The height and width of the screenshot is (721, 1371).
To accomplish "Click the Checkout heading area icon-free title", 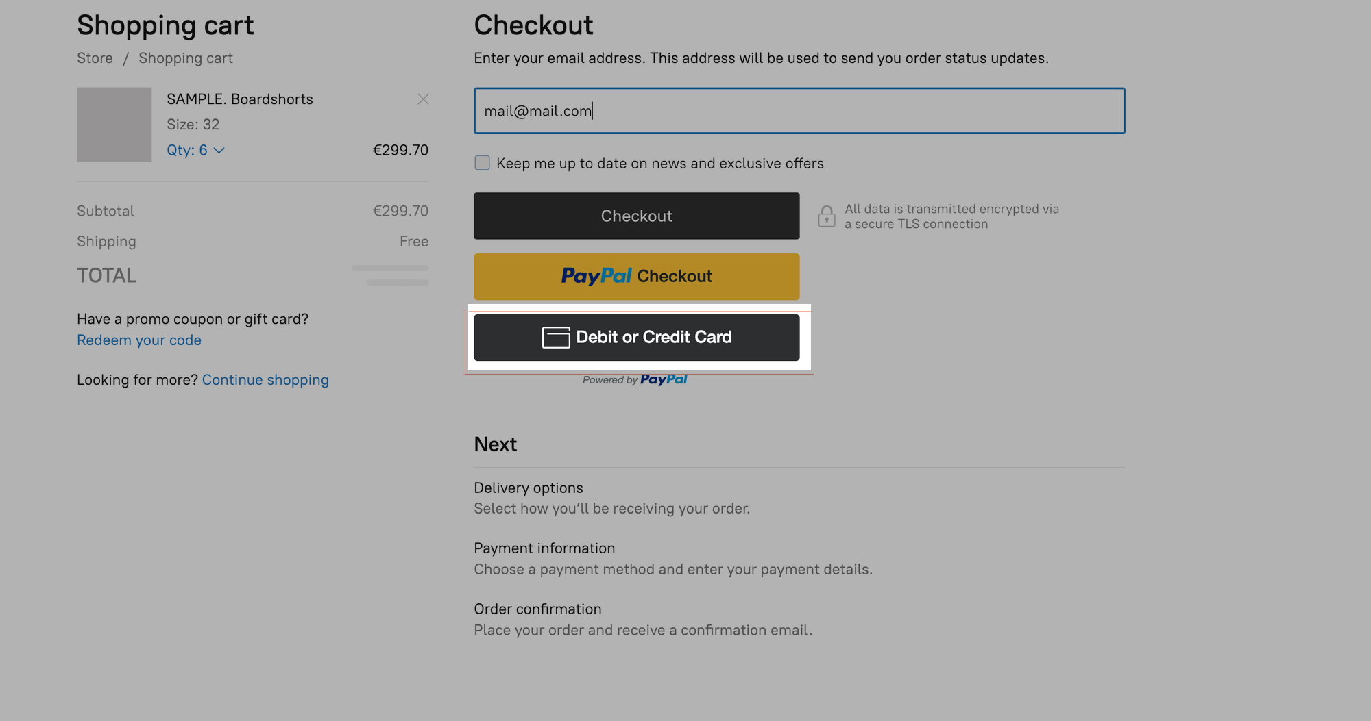I will coord(533,25).
